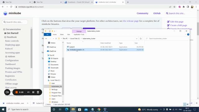Reload the browser page

pos(11,7)
